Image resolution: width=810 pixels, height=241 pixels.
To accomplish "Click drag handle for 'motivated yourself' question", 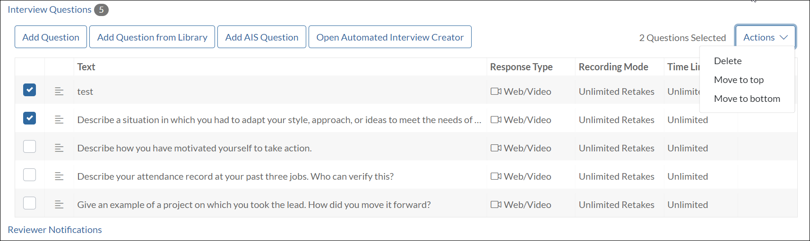I will pyautogui.click(x=59, y=148).
